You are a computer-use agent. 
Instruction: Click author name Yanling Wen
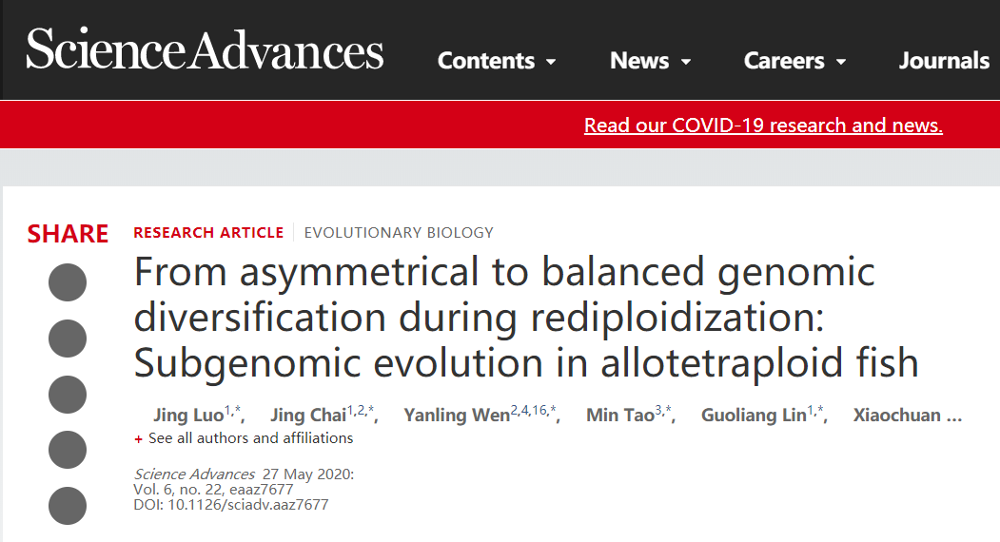(457, 416)
